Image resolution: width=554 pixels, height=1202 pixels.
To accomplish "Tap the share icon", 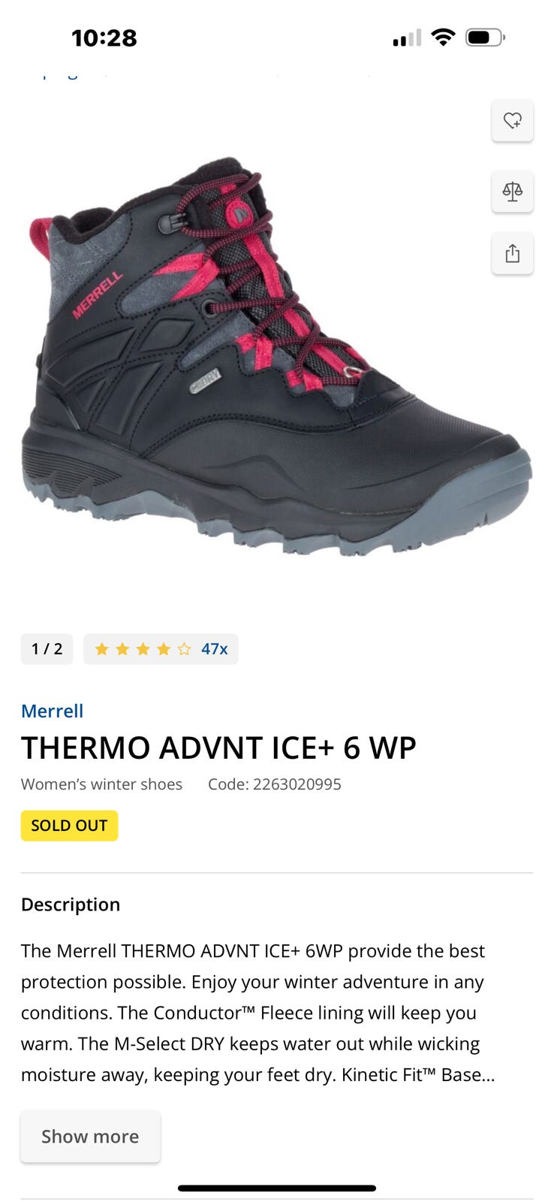I will pos(513,253).
